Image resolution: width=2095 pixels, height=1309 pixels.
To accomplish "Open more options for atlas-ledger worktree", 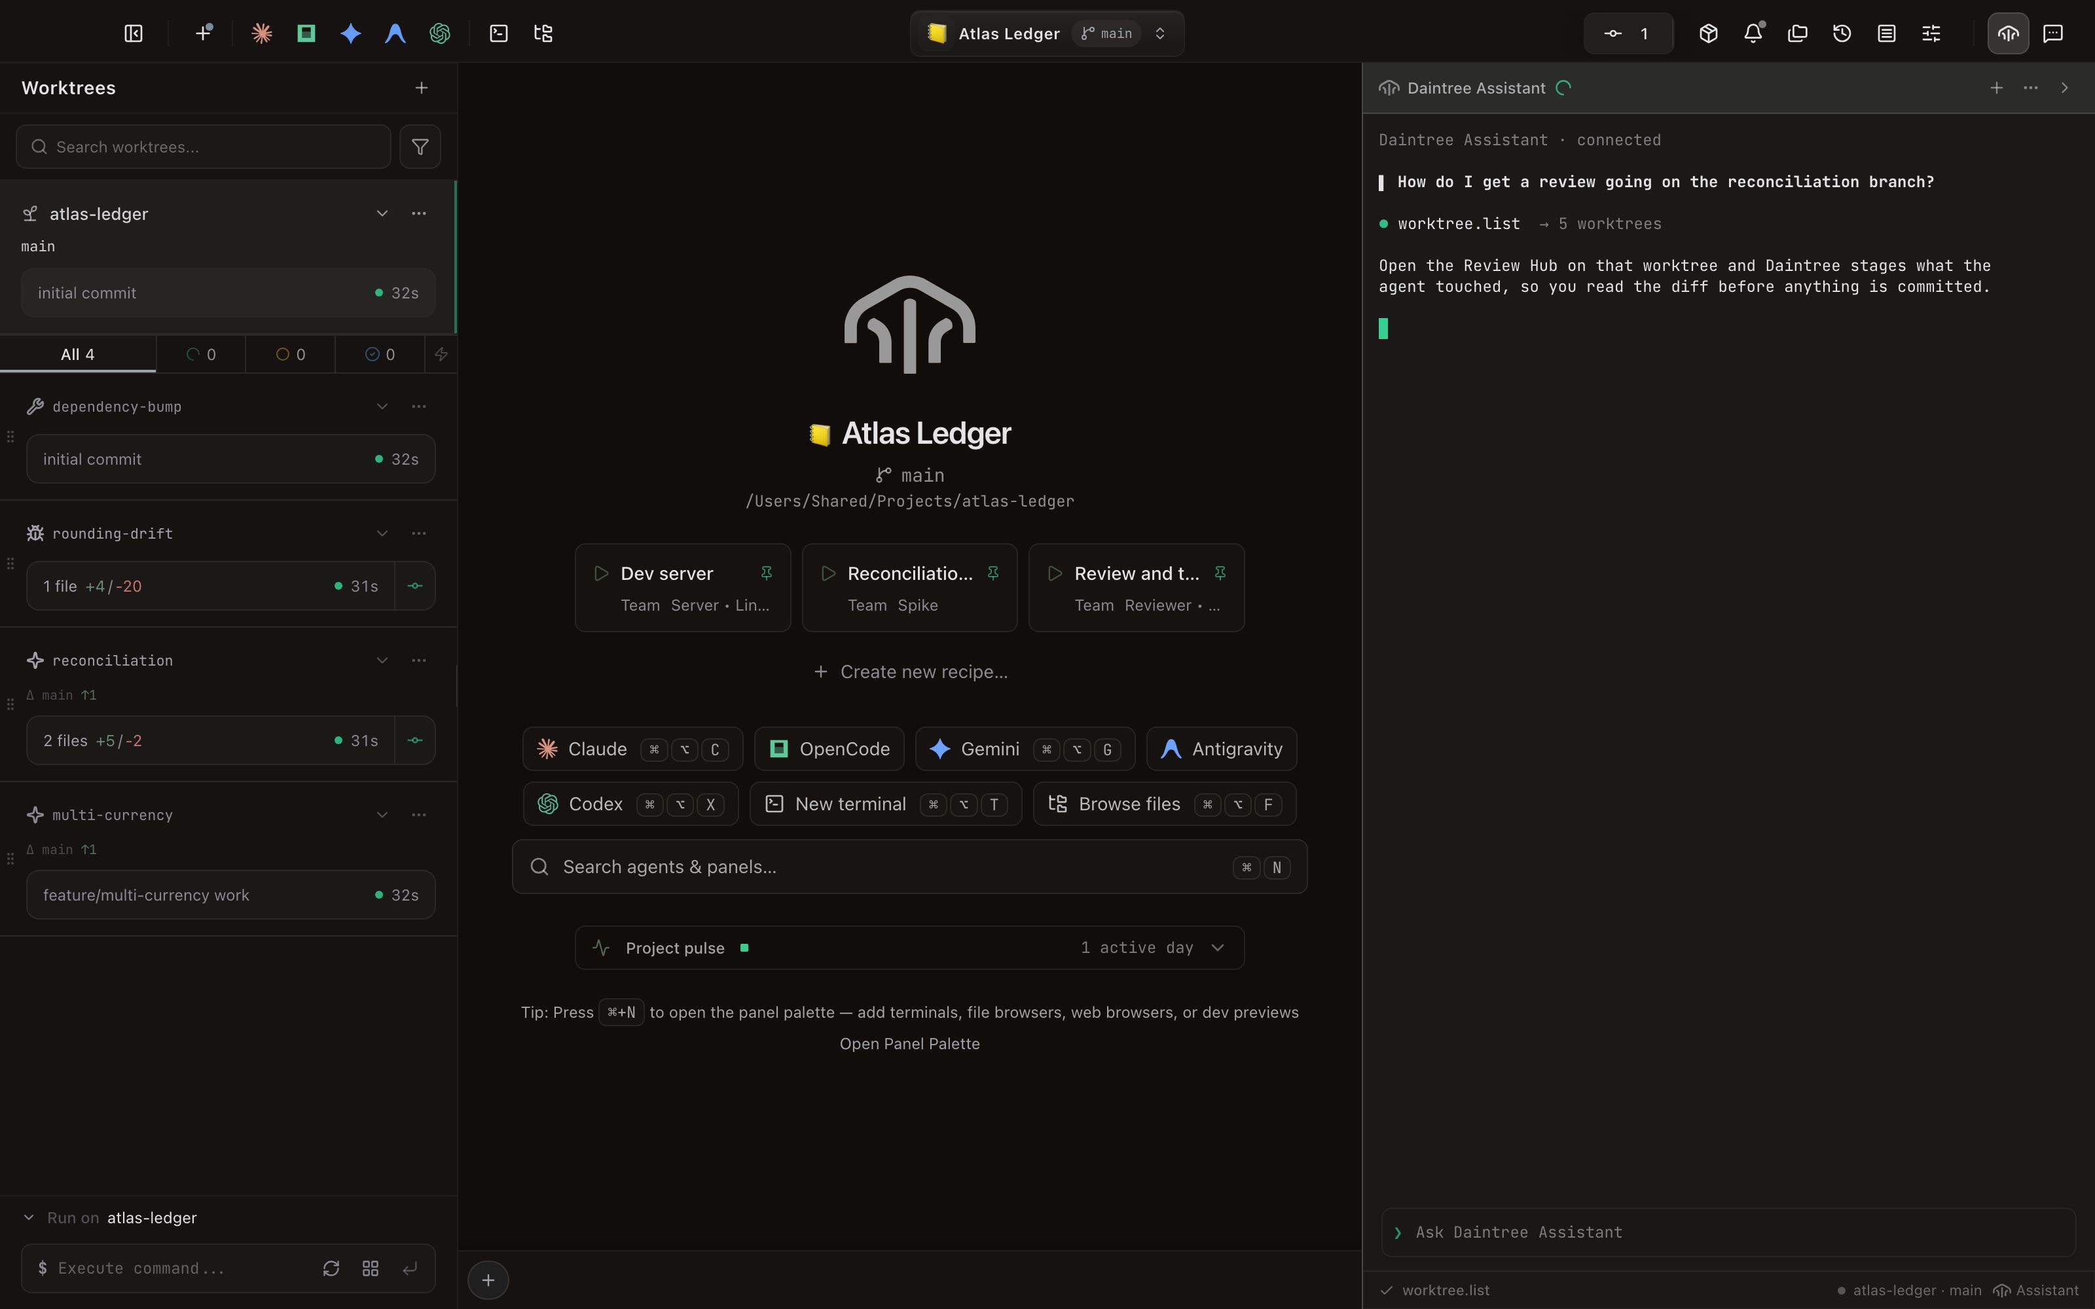I will pyautogui.click(x=419, y=213).
